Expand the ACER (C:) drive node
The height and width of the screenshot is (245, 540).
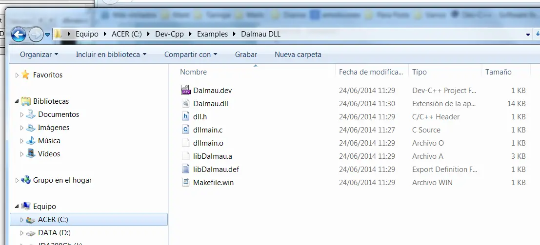click(22, 220)
